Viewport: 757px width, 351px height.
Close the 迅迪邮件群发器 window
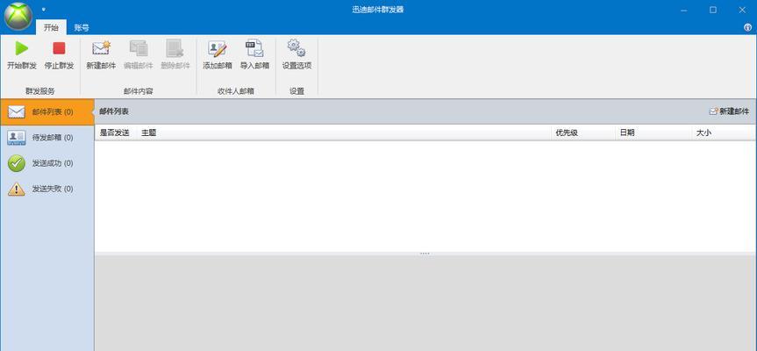[x=742, y=10]
